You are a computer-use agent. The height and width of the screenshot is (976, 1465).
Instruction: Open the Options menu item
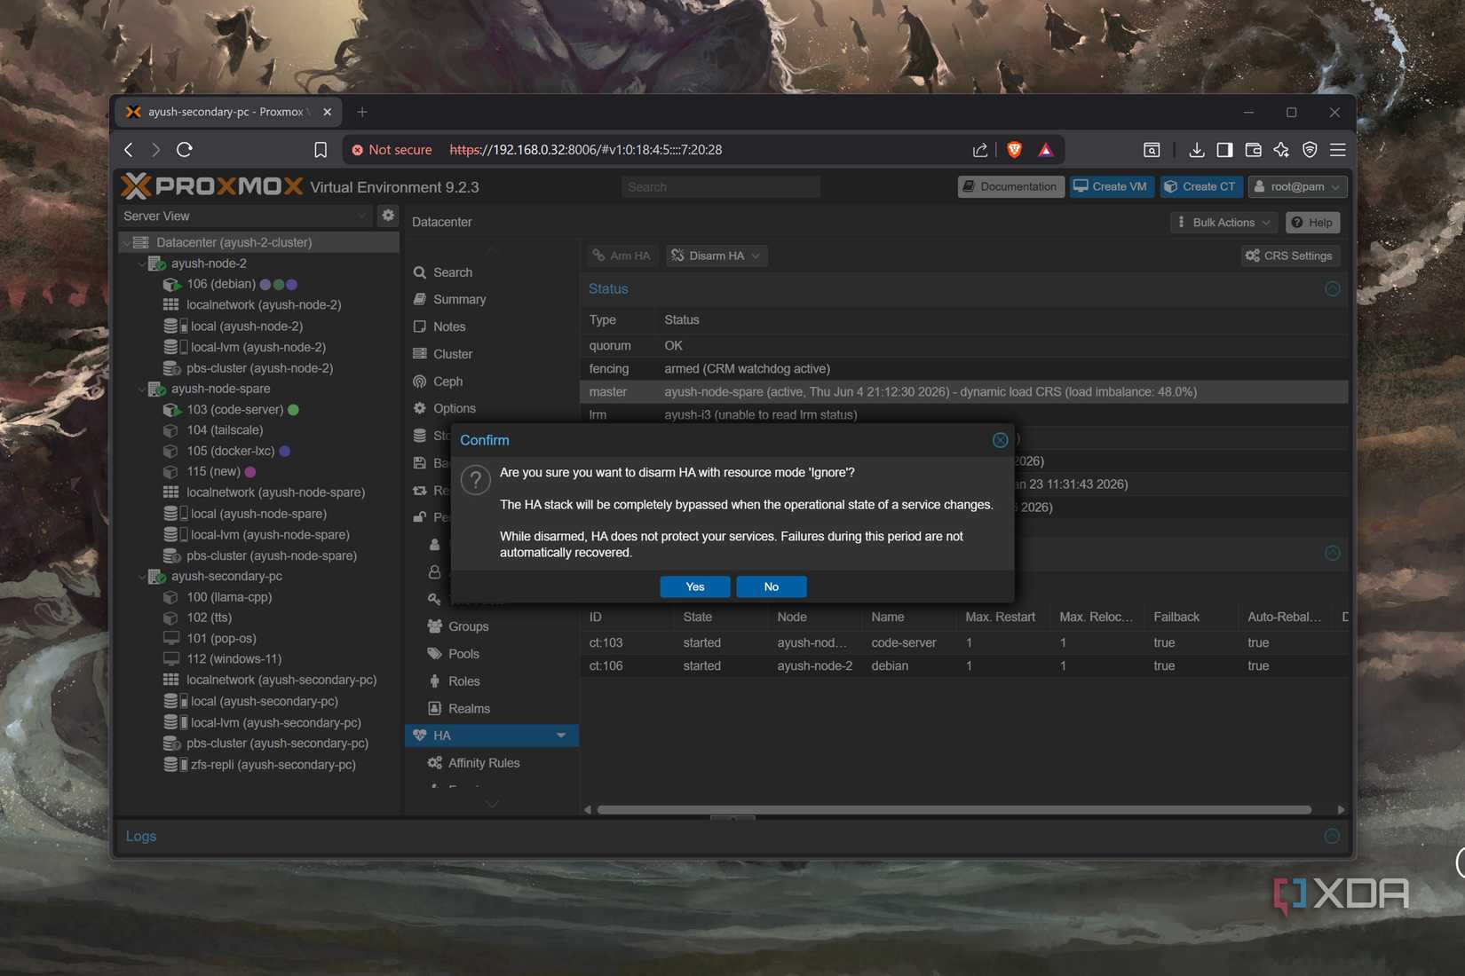tap(454, 408)
